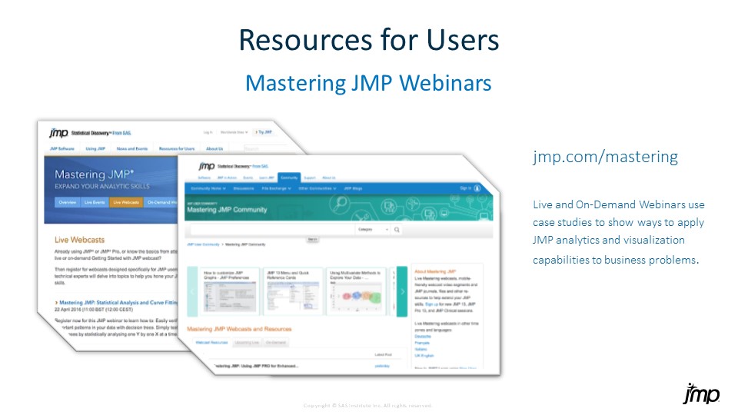Click the Français language link
Screen dimensions: 738x415
[x=422, y=343]
